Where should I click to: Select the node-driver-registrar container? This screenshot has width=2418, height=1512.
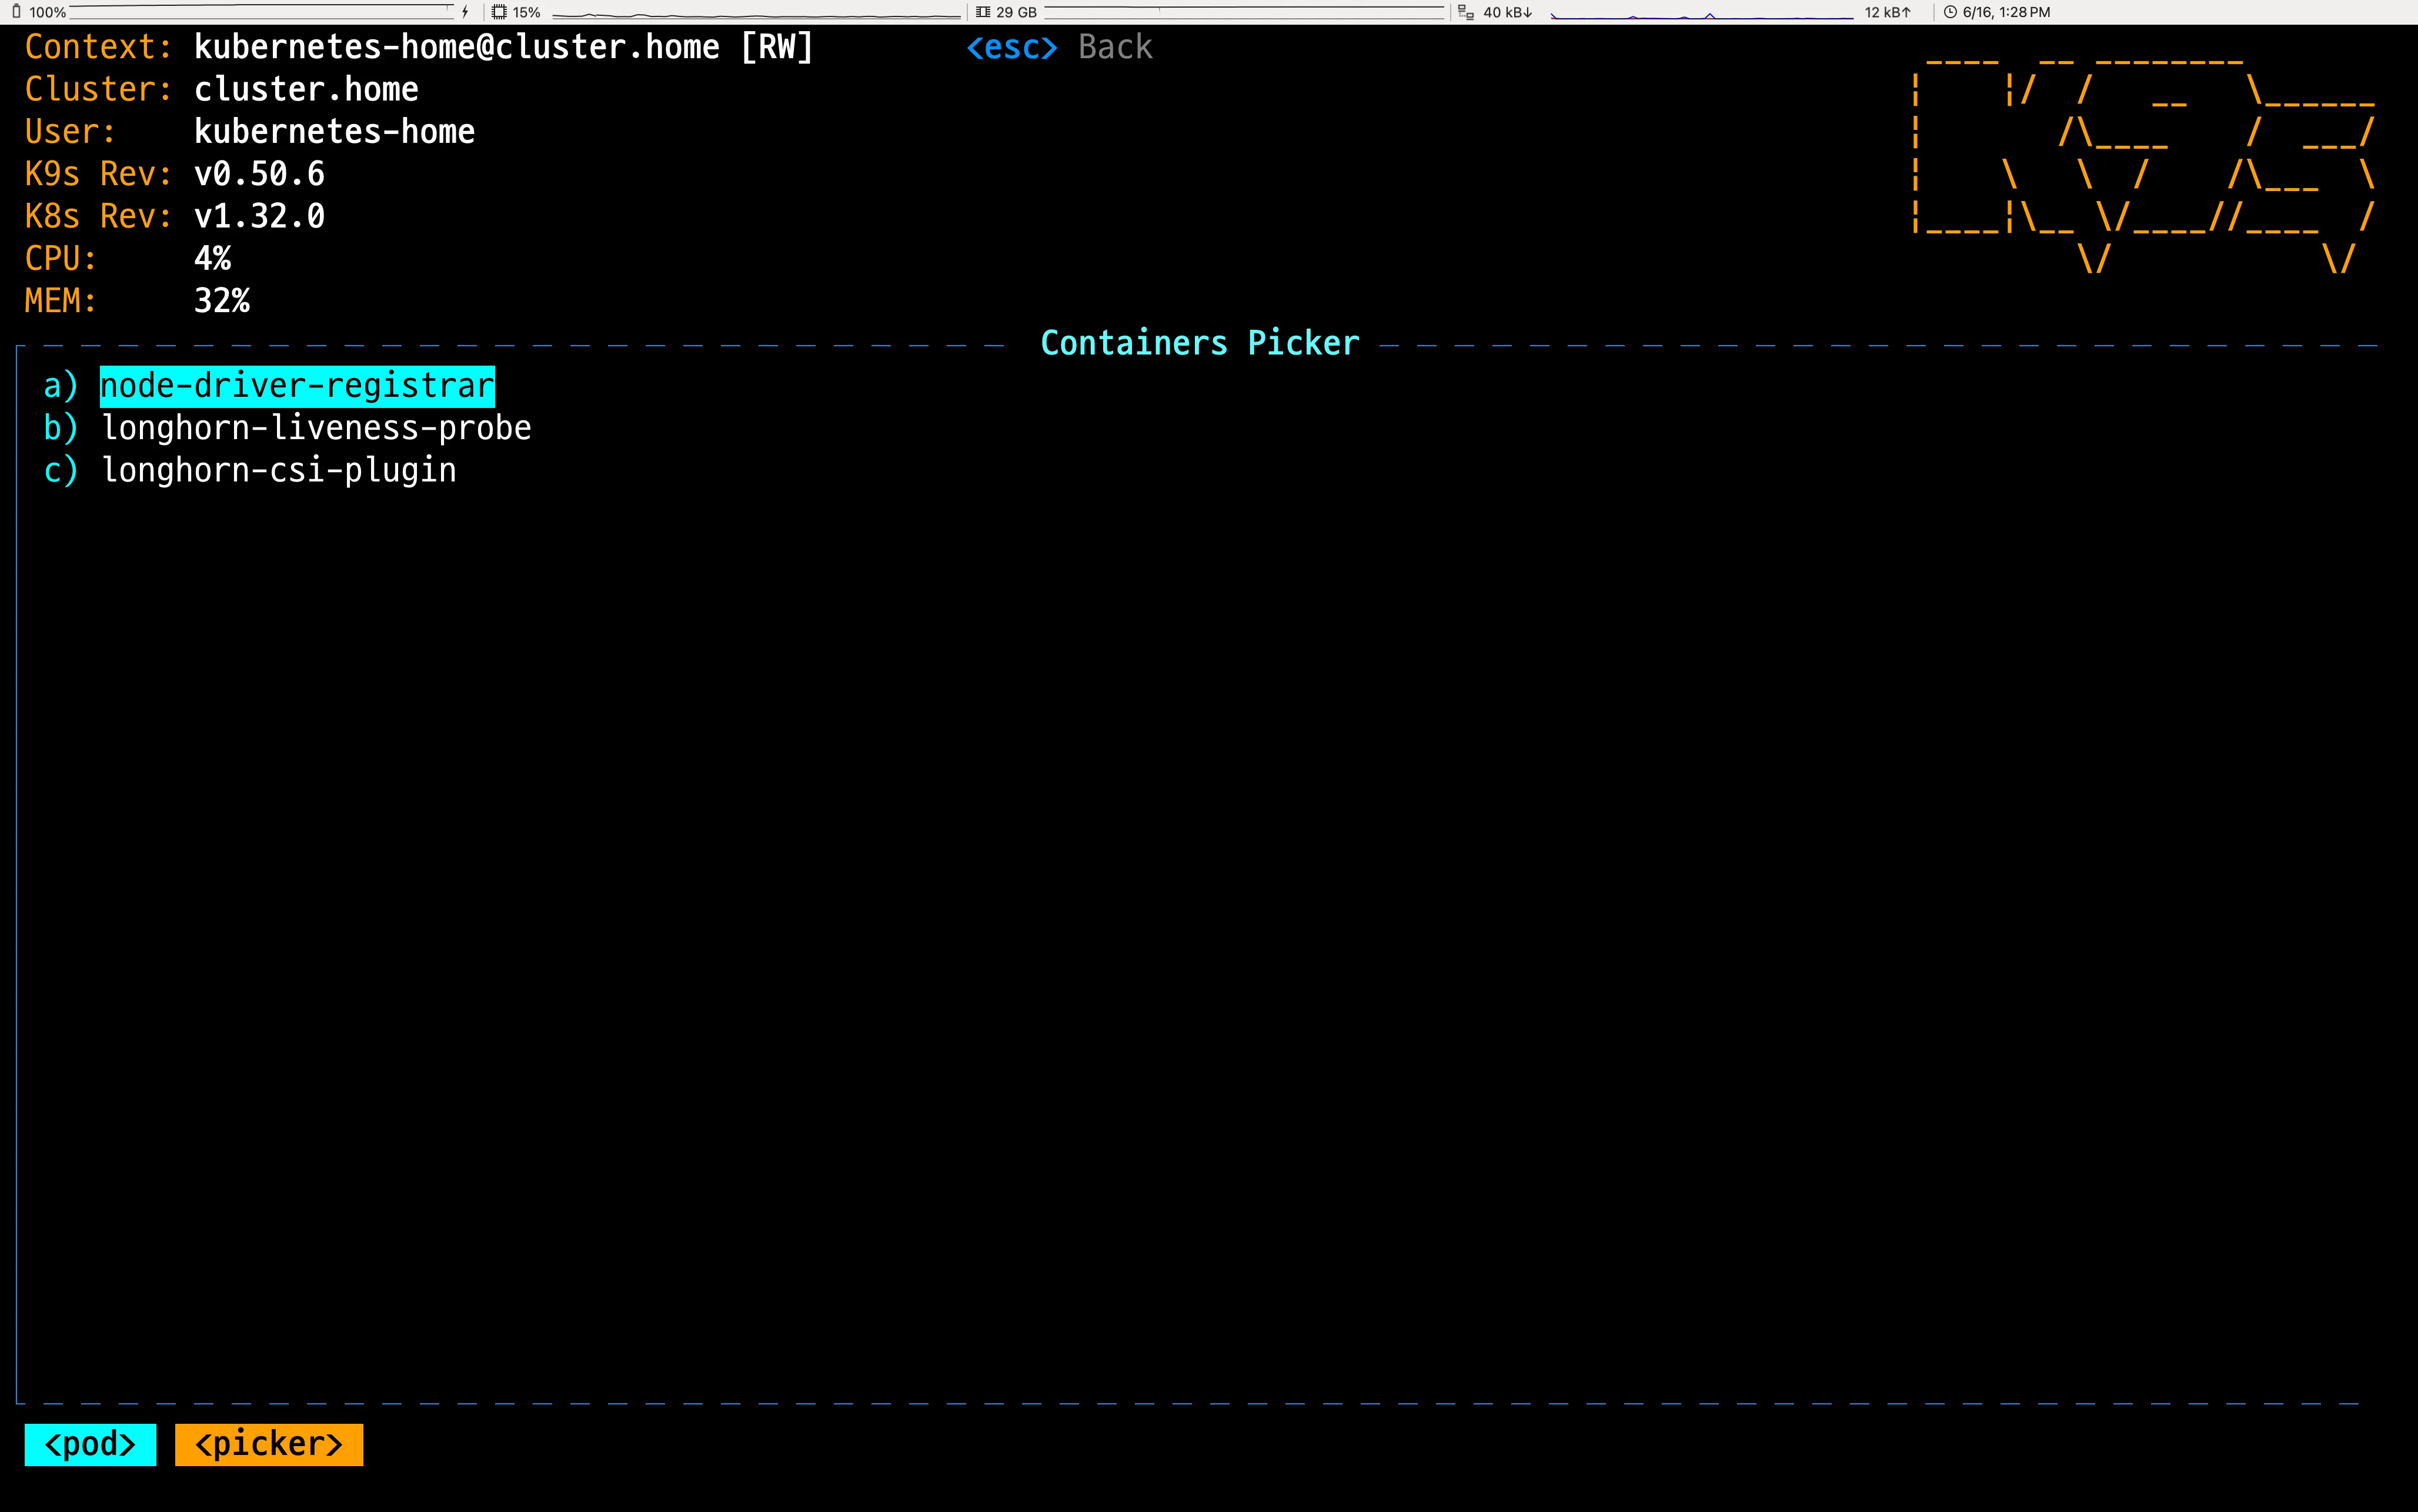point(297,386)
